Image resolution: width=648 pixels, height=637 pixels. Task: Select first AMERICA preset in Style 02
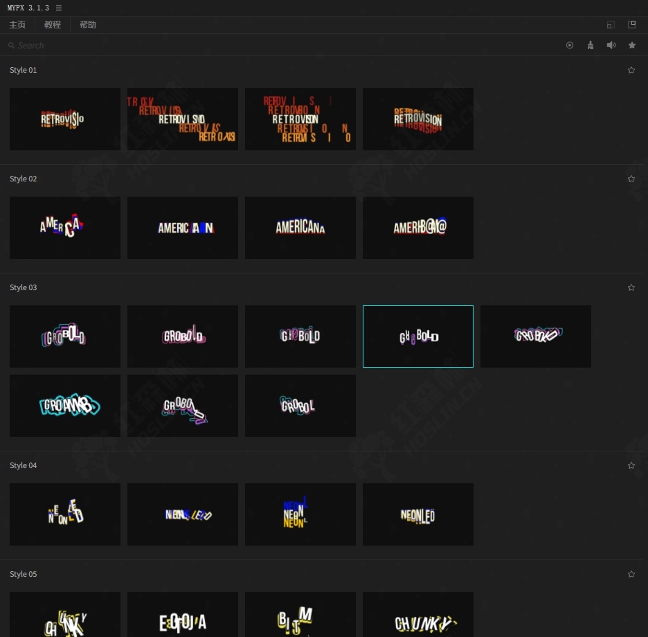click(65, 228)
